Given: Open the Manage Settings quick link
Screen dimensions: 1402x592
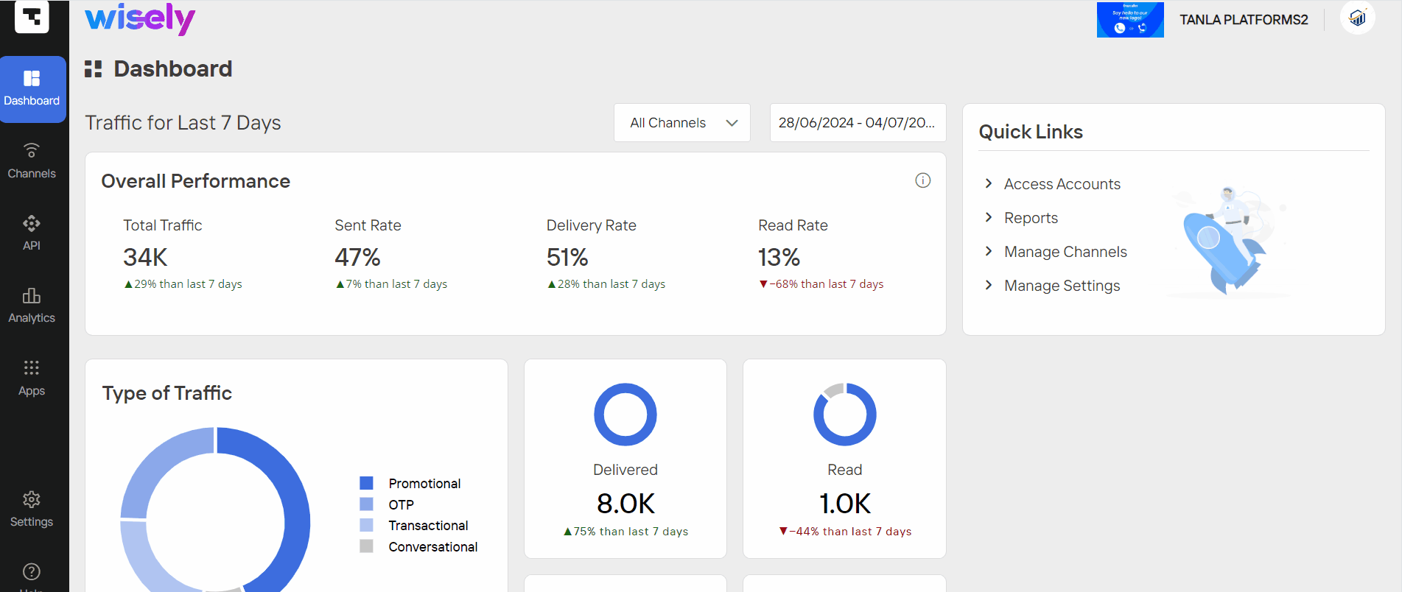Looking at the screenshot, I should (1062, 286).
